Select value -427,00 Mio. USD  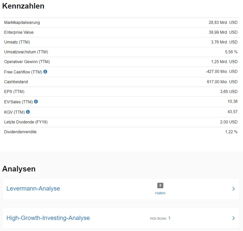pyautogui.click(x=222, y=72)
